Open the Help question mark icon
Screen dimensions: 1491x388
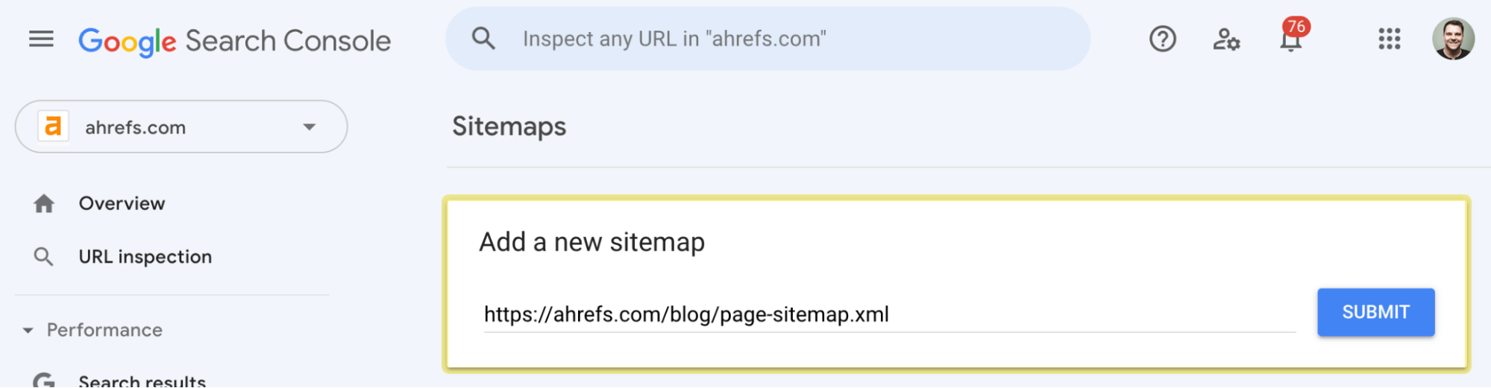click(x=1162, y=39)
